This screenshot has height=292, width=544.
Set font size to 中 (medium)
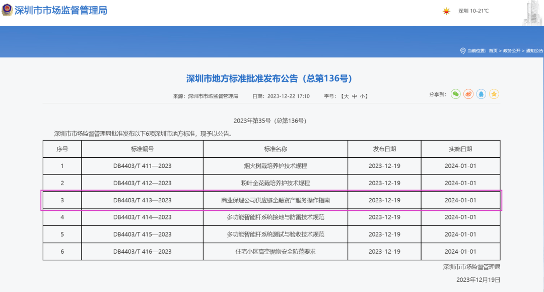point(355,96)
